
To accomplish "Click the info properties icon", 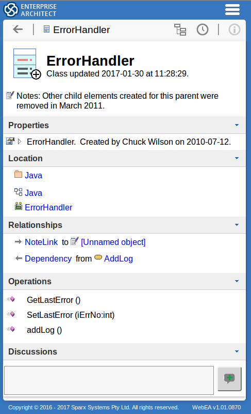I will click(x=234, y=29).
